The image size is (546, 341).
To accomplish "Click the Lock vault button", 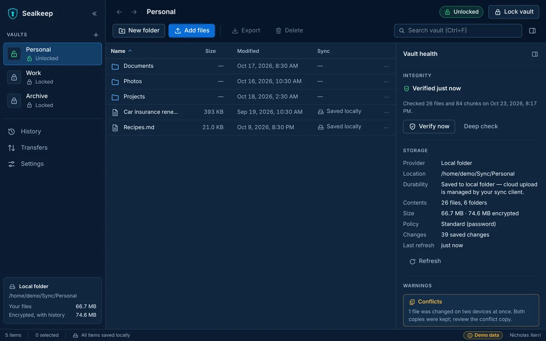I will 514,12.
